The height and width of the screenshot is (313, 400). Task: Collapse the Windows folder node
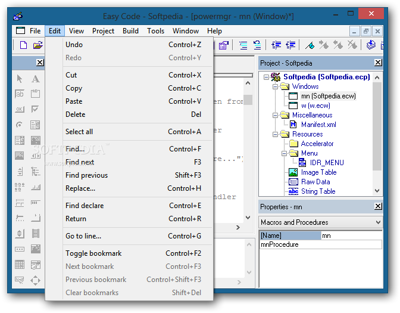click(x=275, y=86)
